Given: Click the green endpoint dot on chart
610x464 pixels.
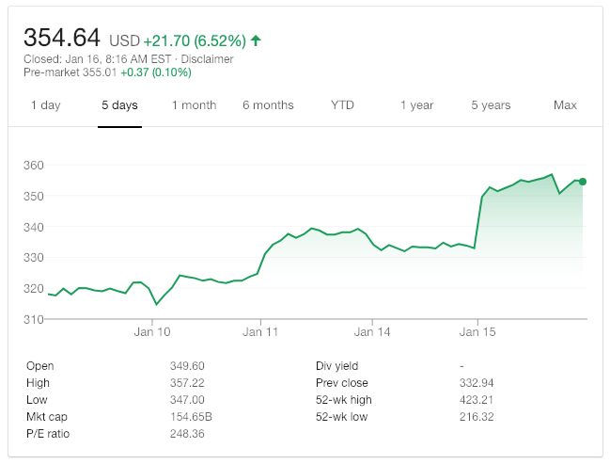Looking at the screenshot, I should tap(583, 182).
